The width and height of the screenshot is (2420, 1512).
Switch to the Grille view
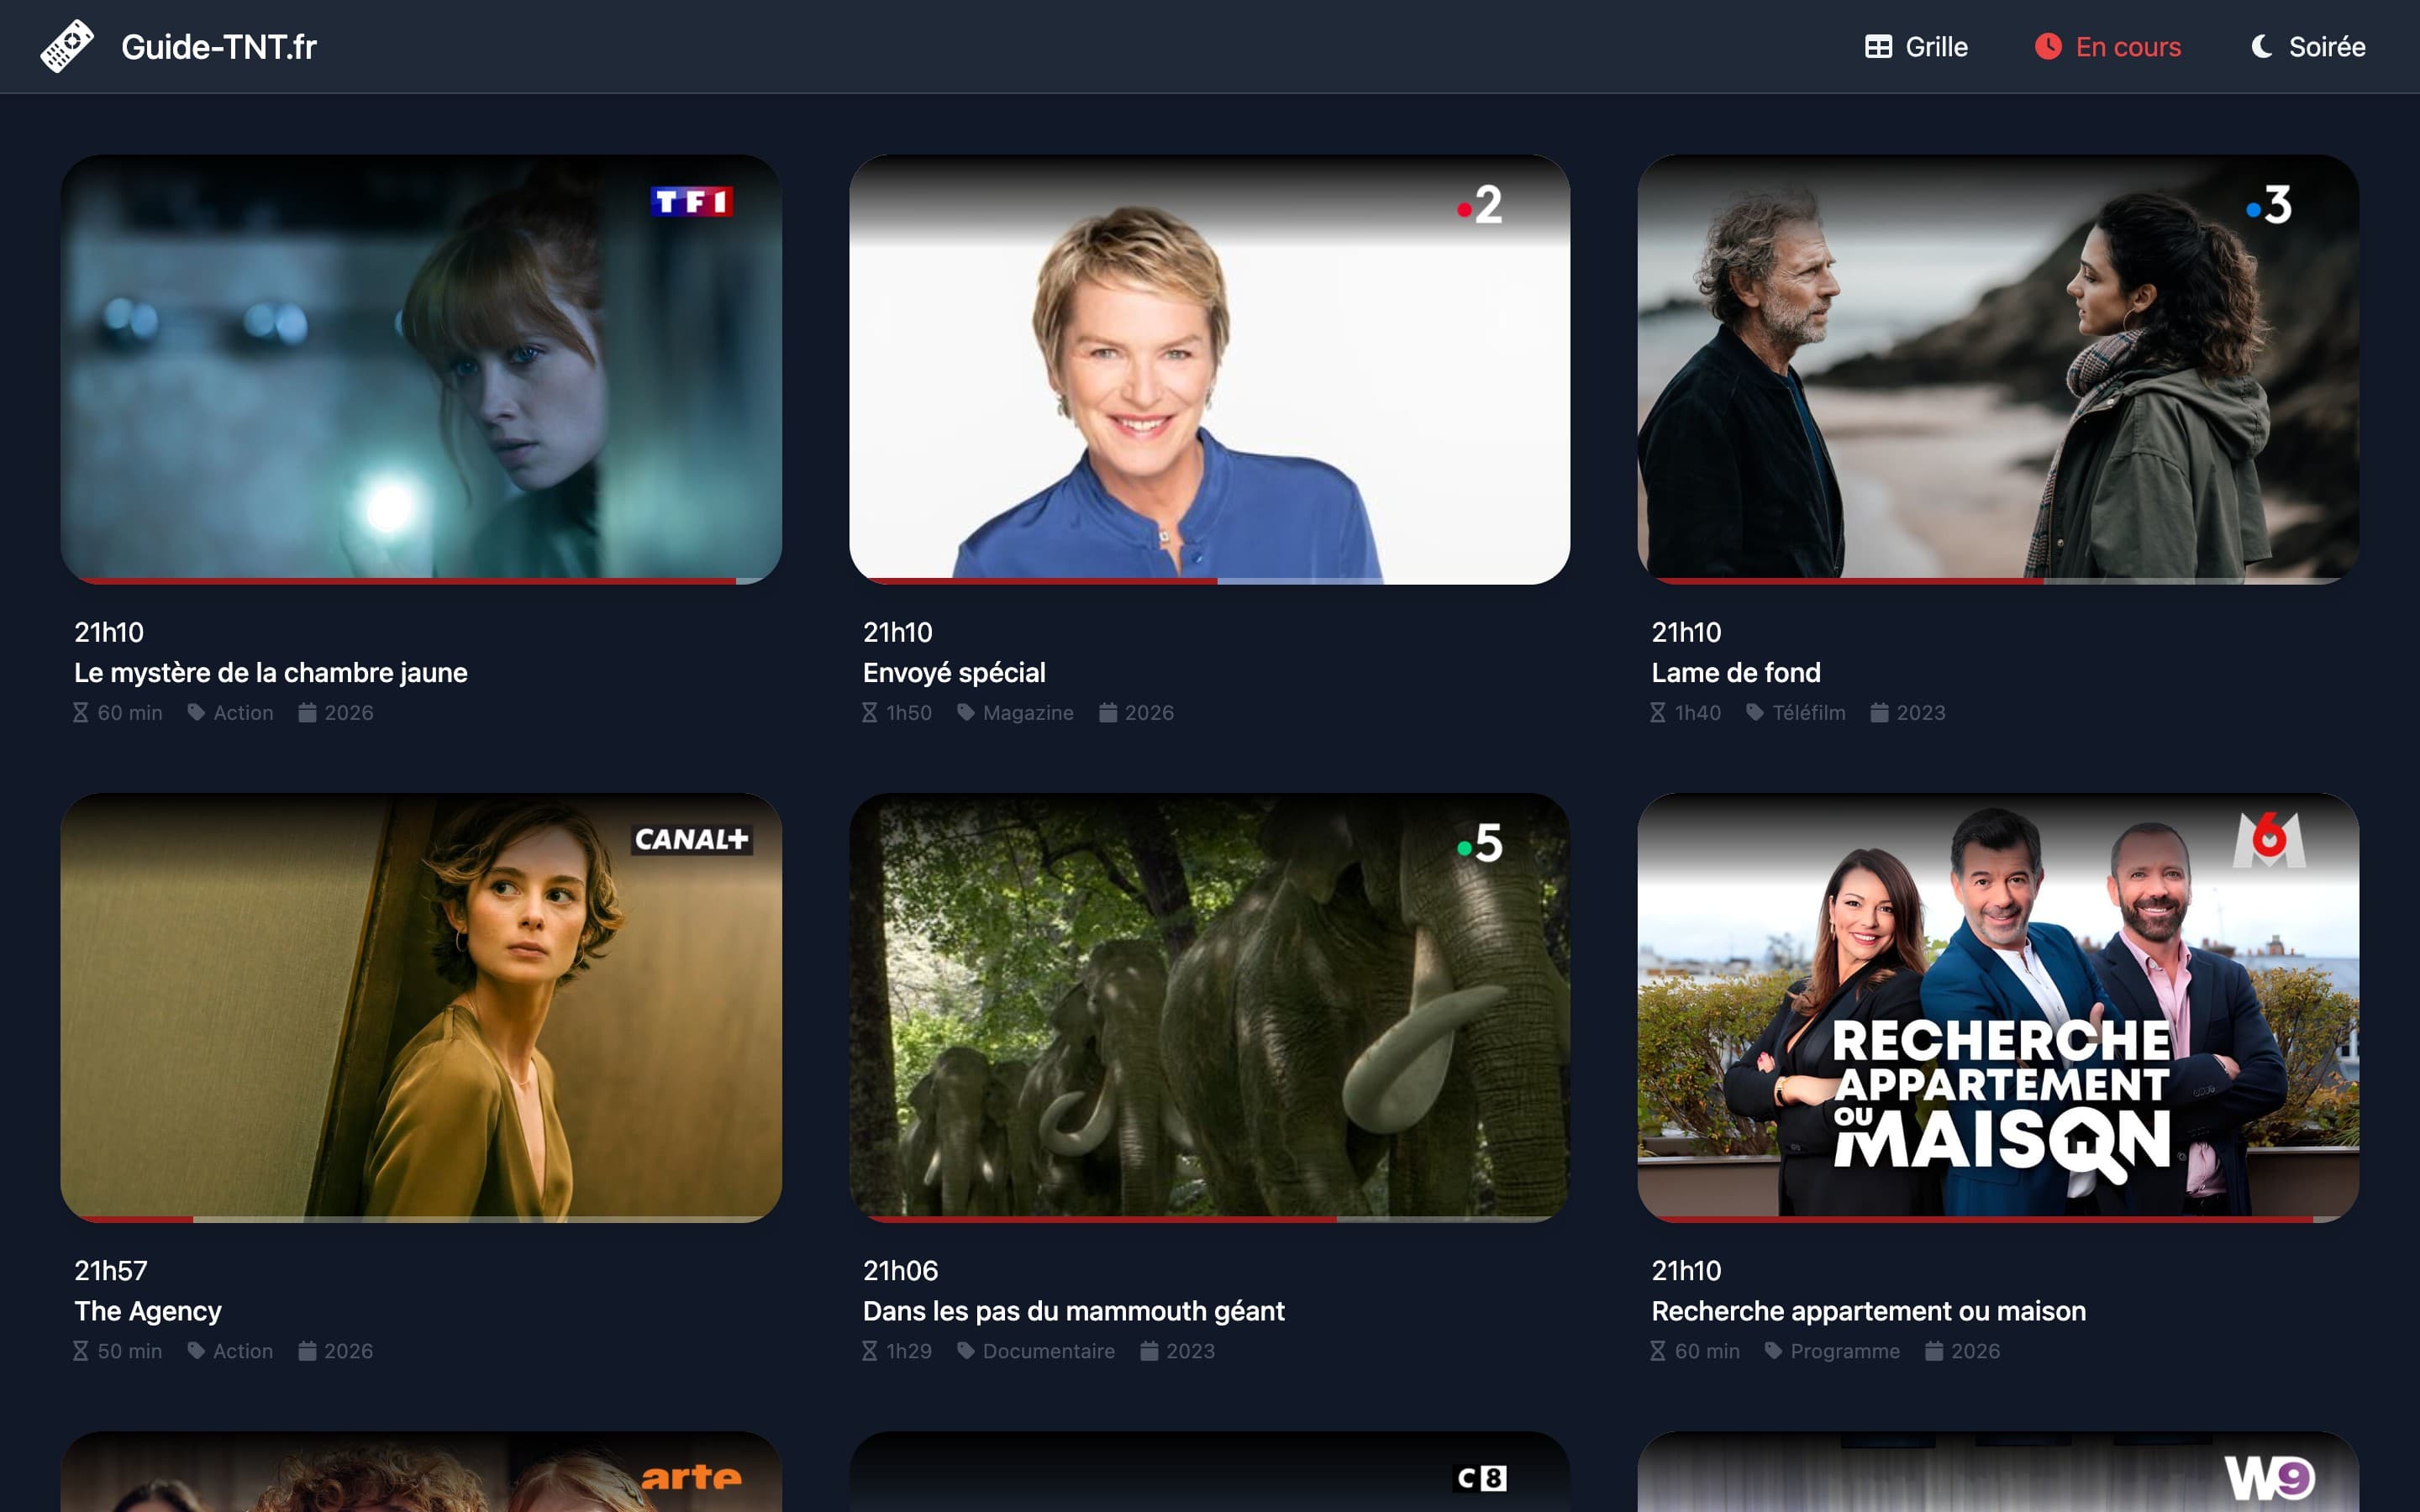[x=1916, y=47]
